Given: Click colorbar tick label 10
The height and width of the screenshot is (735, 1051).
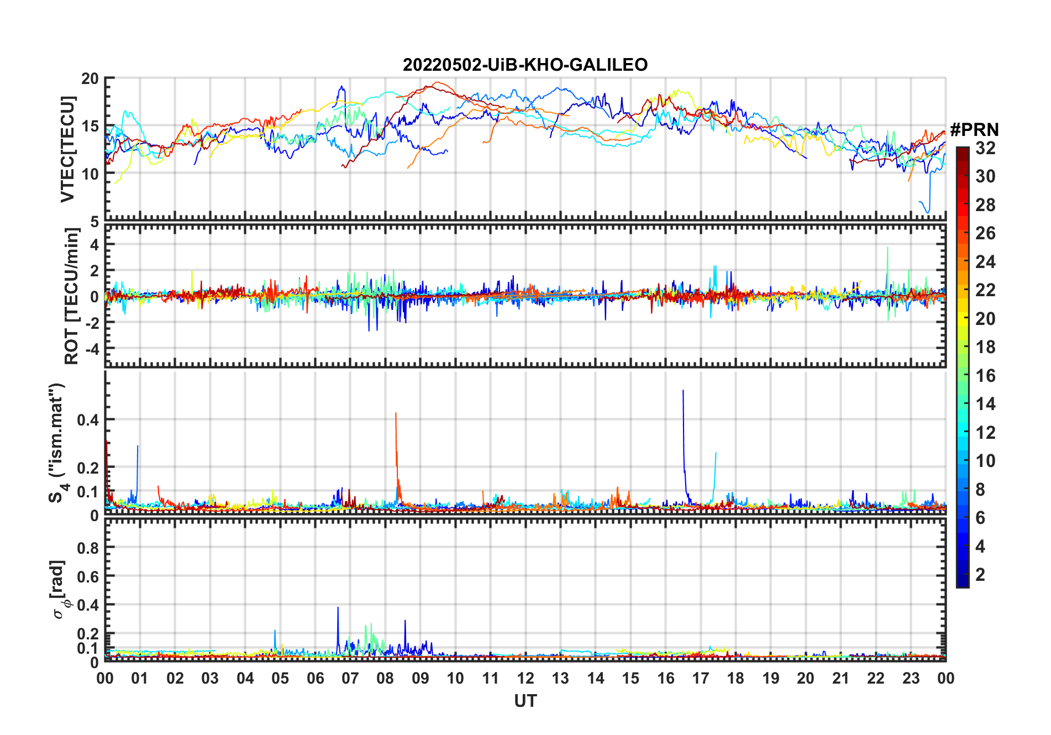Looking at the screenshot, I should [x=985, y=461].
